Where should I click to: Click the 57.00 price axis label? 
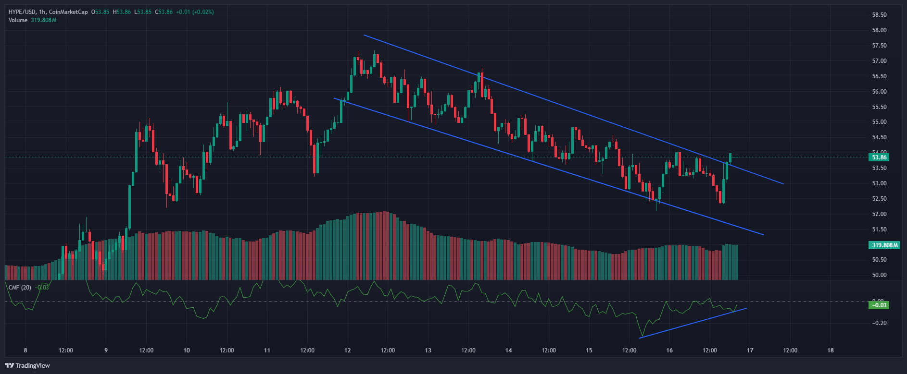(x=879, y=61)
